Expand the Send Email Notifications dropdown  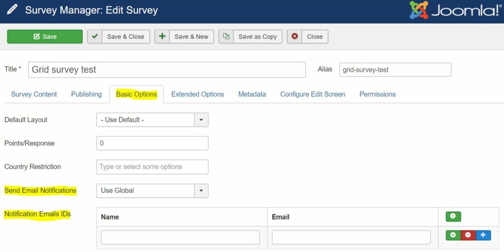152,190
